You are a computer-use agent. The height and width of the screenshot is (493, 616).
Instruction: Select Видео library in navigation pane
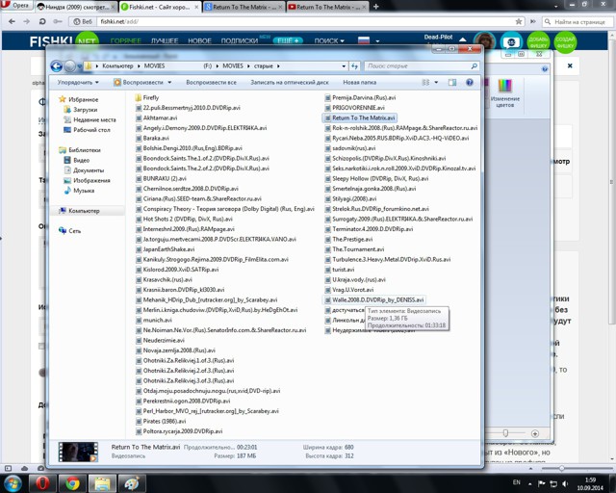click(x=77, y=161)
